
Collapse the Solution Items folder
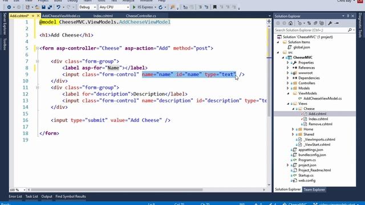[x=278, y=42]
